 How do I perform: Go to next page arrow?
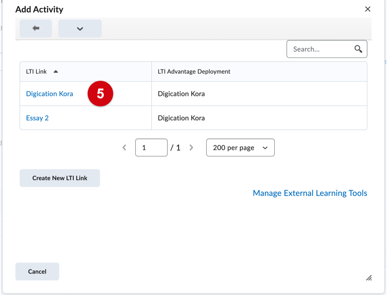coord(191,147)
